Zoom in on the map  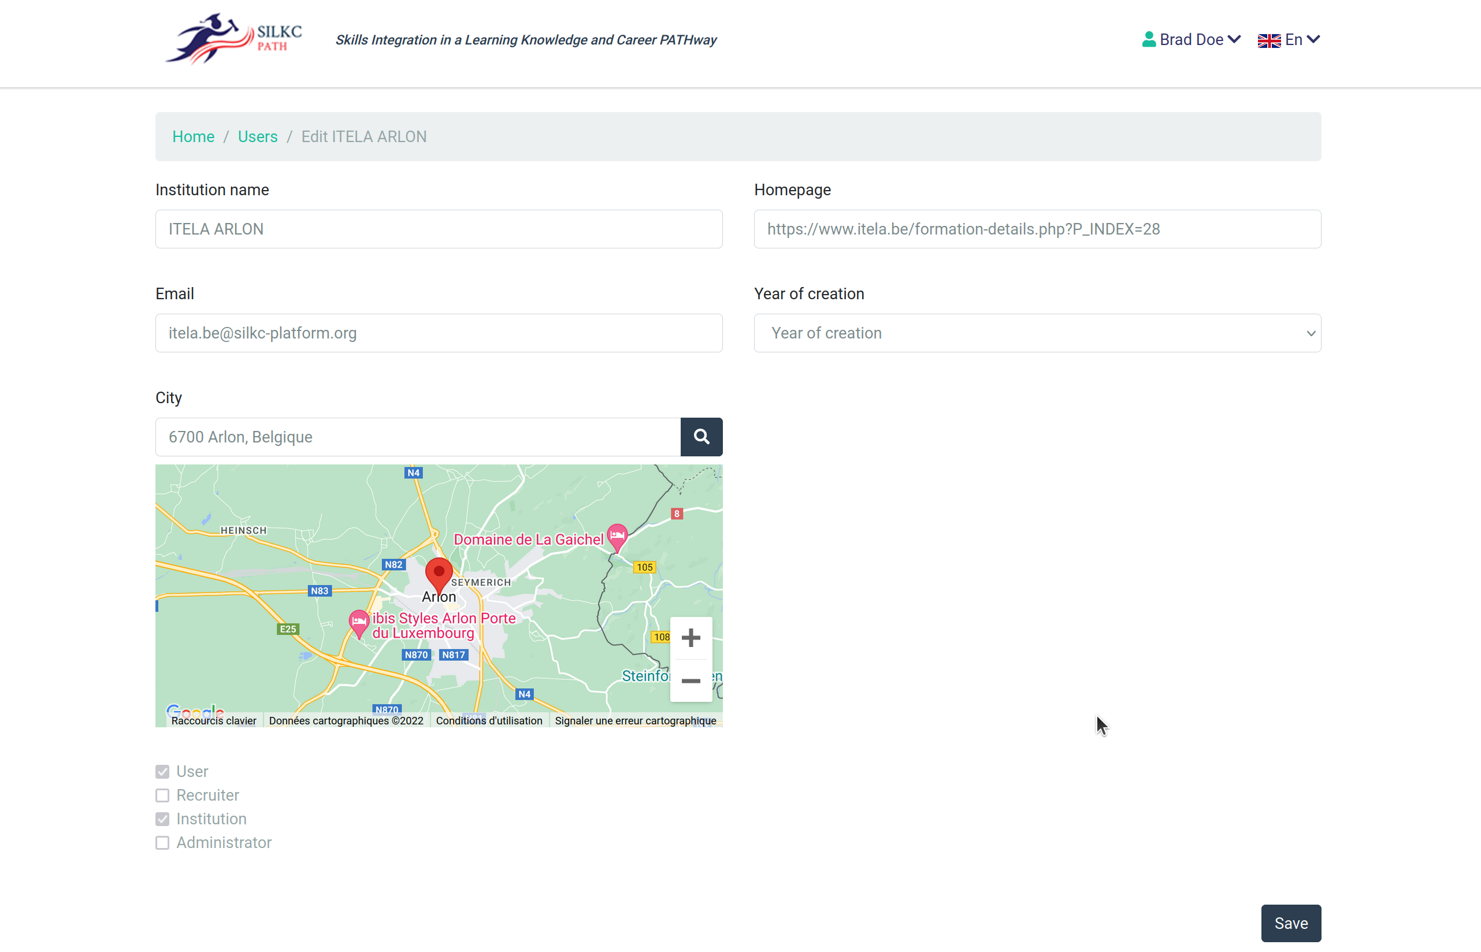click(x=691, y=638)
